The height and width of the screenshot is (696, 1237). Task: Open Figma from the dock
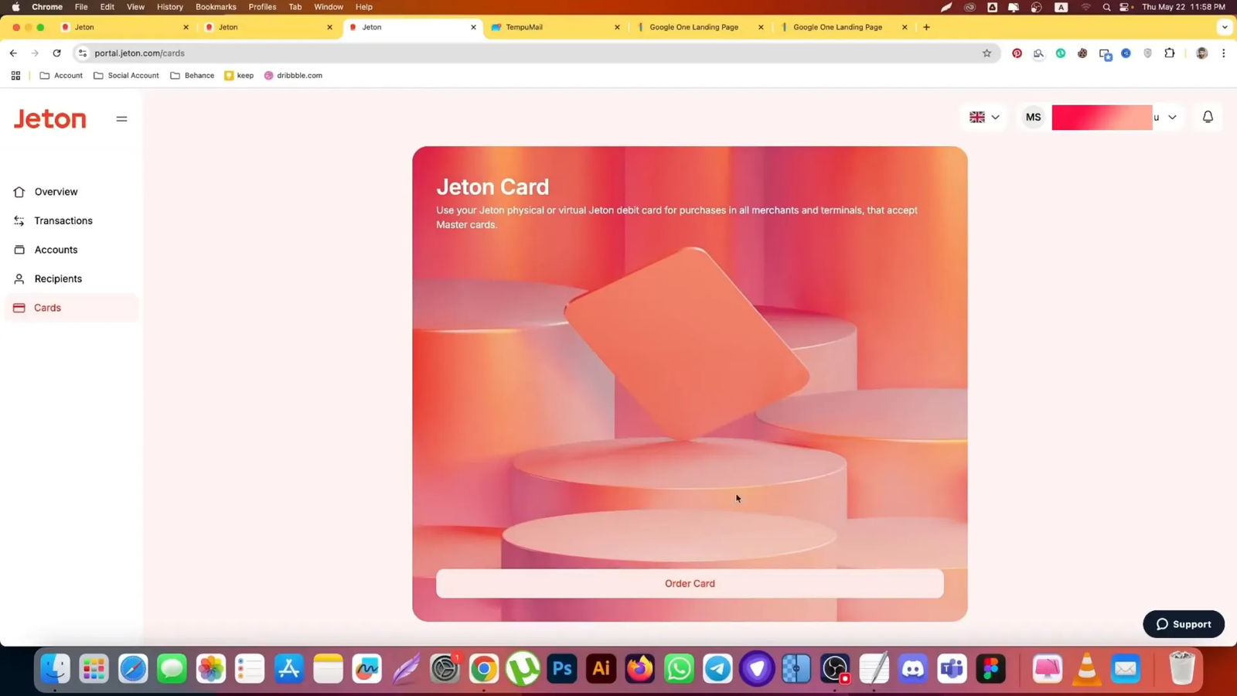tap(991, 669)
